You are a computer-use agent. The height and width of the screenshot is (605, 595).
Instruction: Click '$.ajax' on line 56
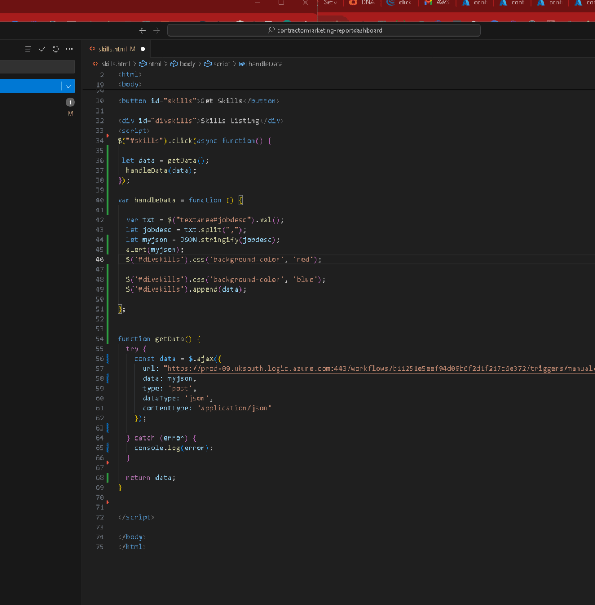click(200, 359)
